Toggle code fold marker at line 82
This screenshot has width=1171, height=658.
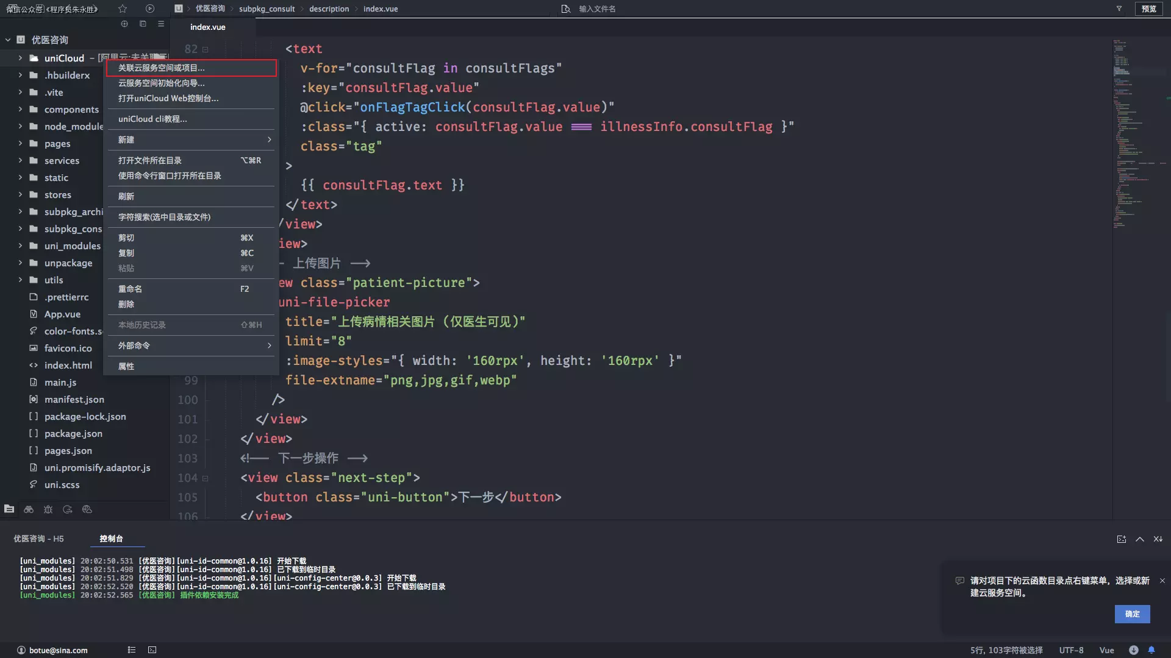pyautogui.click(x=206, y=49)
